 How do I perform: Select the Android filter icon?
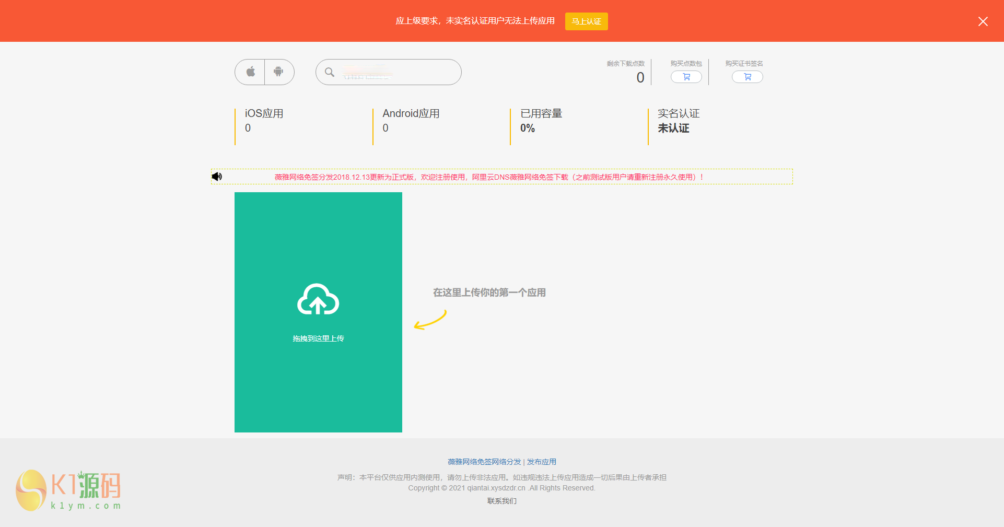tap(279, 72)
